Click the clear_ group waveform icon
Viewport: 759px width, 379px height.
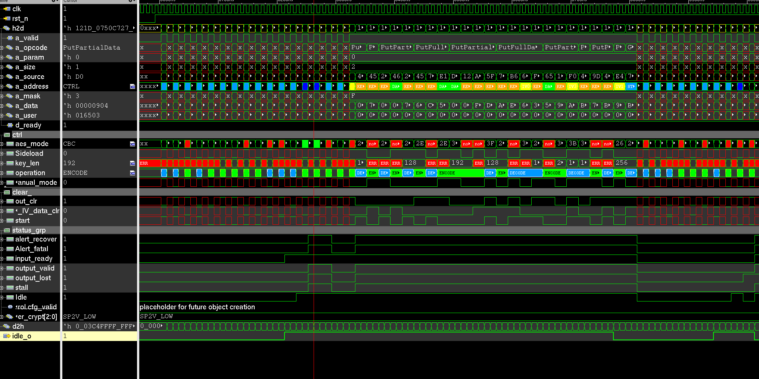click(7, 192)
